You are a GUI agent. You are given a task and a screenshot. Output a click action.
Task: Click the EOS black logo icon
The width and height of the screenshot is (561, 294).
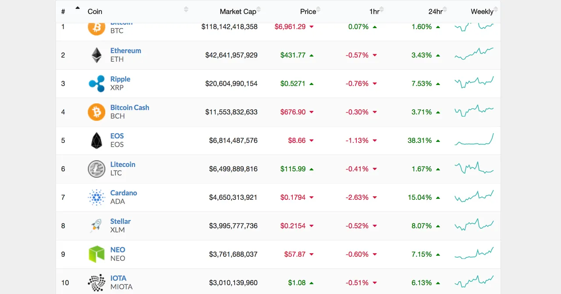pos(96,141)
